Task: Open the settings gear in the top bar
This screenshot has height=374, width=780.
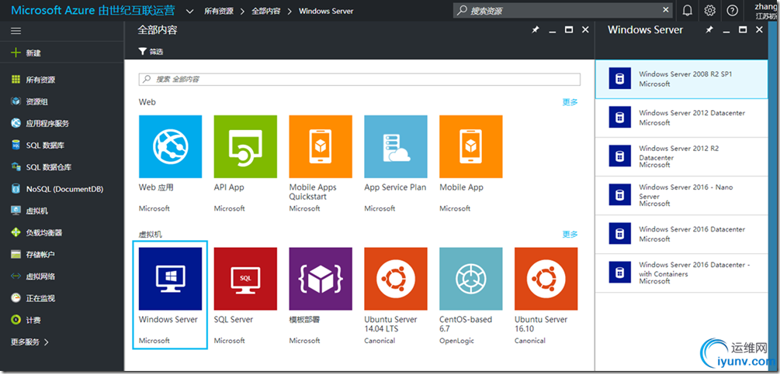Action: click(x=710, y=10)
